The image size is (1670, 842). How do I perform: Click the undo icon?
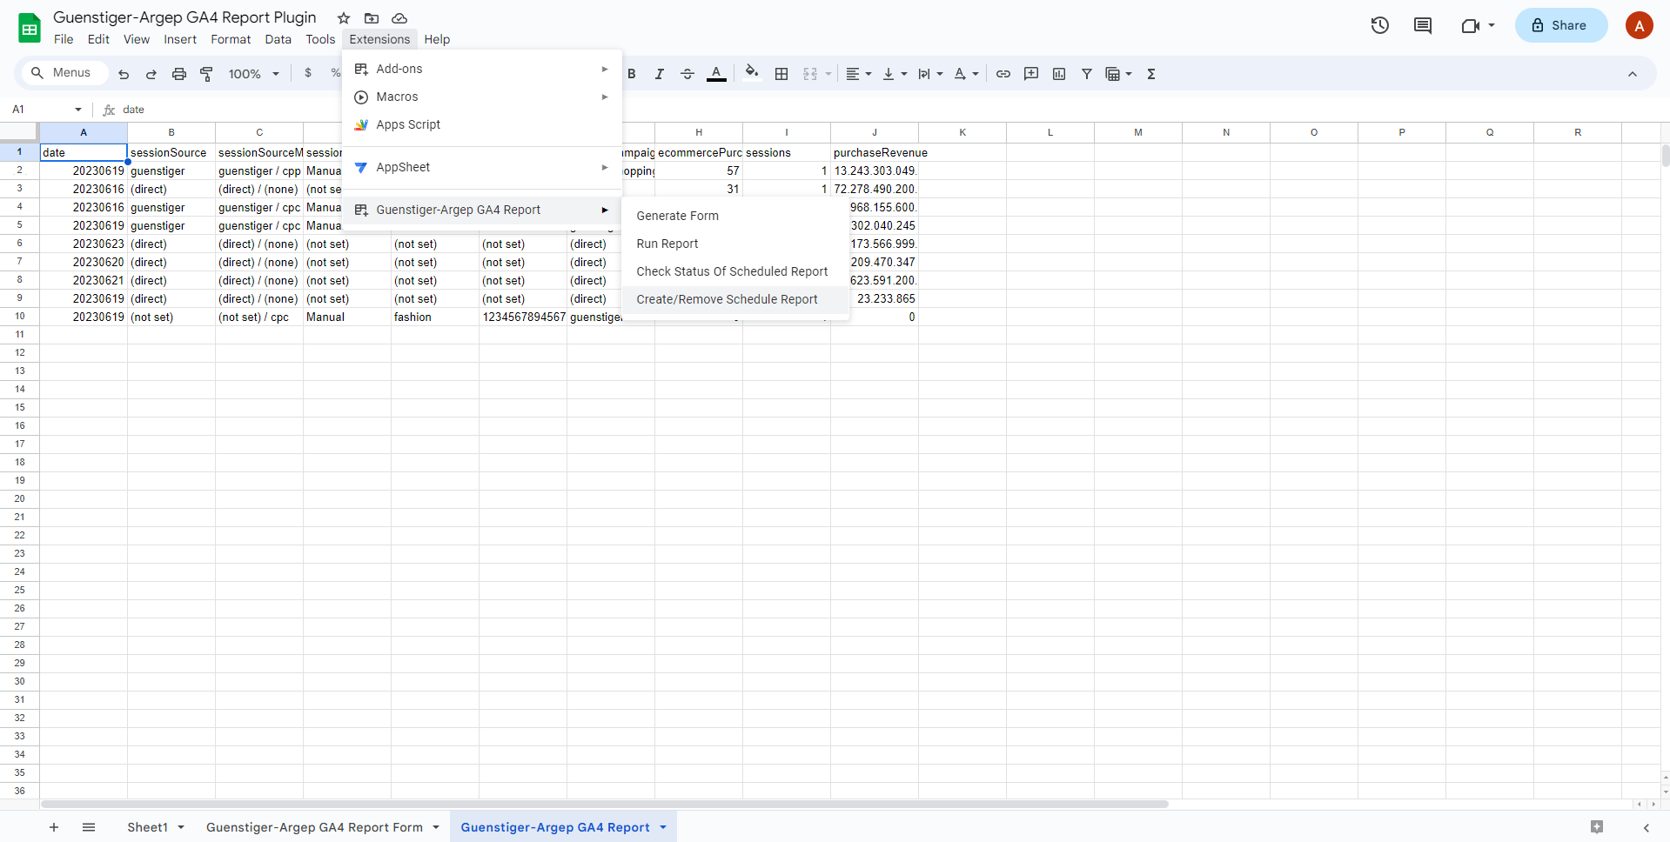(x=124, y=74)
